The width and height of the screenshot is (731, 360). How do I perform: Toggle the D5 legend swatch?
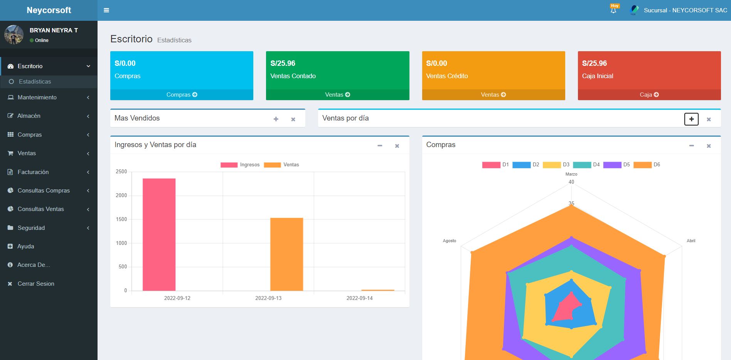pyautogui.click(x=612, y=165)
